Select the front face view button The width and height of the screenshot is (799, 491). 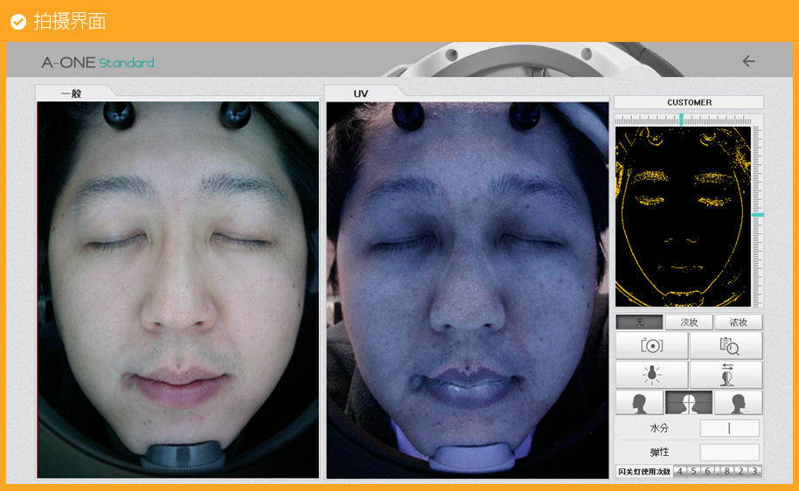click(x=689, y=403)
